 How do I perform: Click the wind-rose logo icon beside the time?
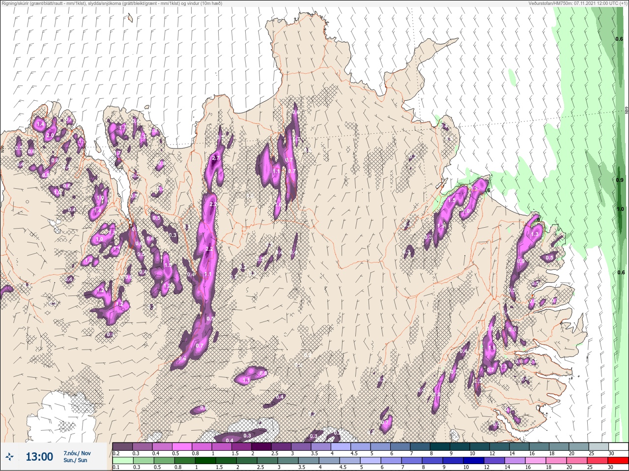(x=10, y=457)
